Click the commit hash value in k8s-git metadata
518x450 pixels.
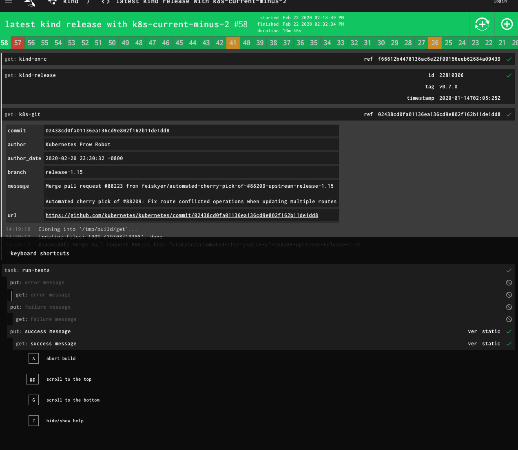(107, 131)
